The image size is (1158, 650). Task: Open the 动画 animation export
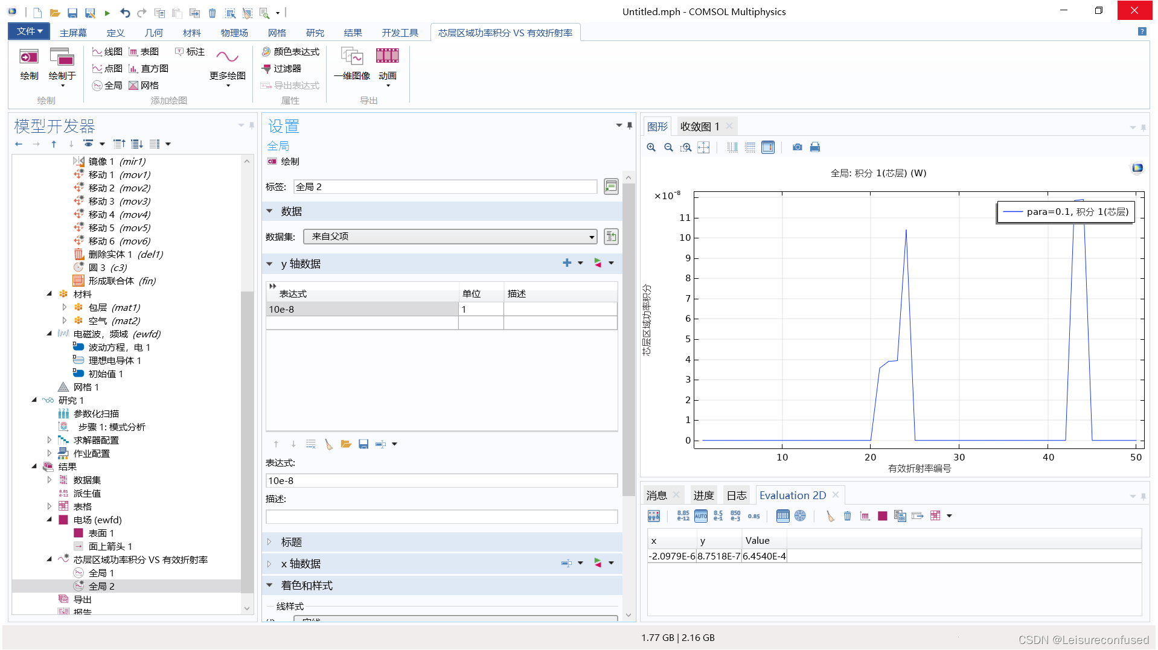388,66
